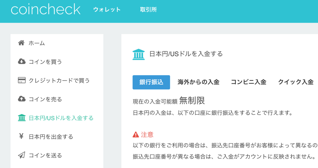Open the 取引所 menu in header
The width and height of the screenshot is (318, 168).
coord(148,10)
